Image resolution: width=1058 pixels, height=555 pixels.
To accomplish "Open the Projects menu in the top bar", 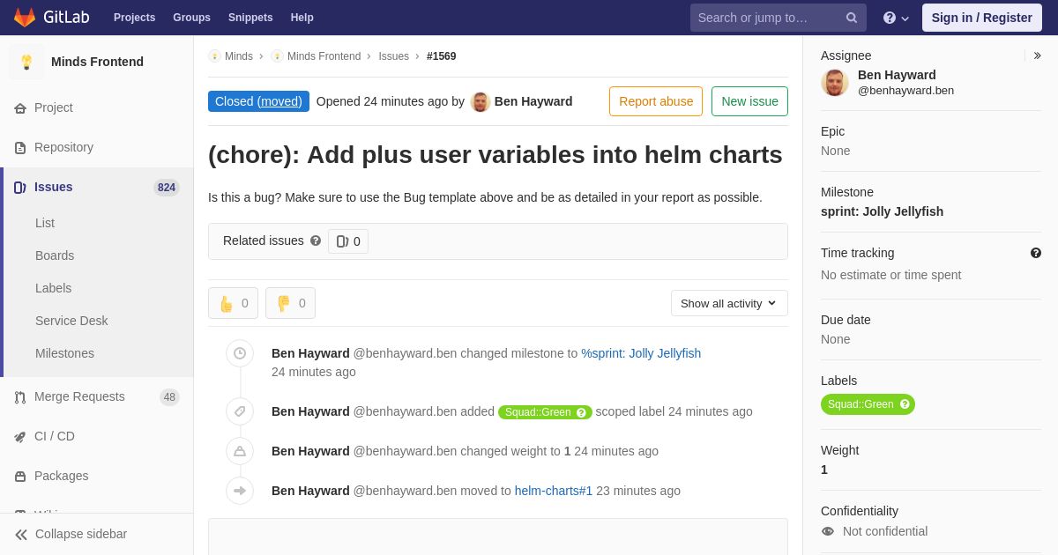I will click(x=134, y=18).
